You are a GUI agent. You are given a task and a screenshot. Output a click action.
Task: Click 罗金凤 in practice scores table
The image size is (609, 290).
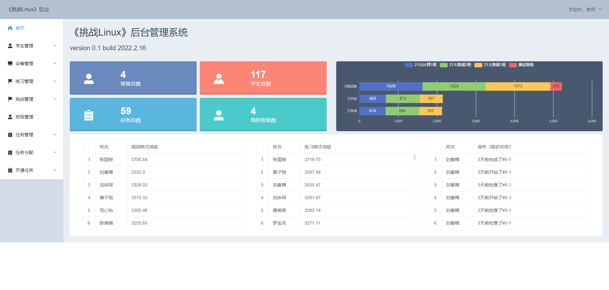coord(279,223)
